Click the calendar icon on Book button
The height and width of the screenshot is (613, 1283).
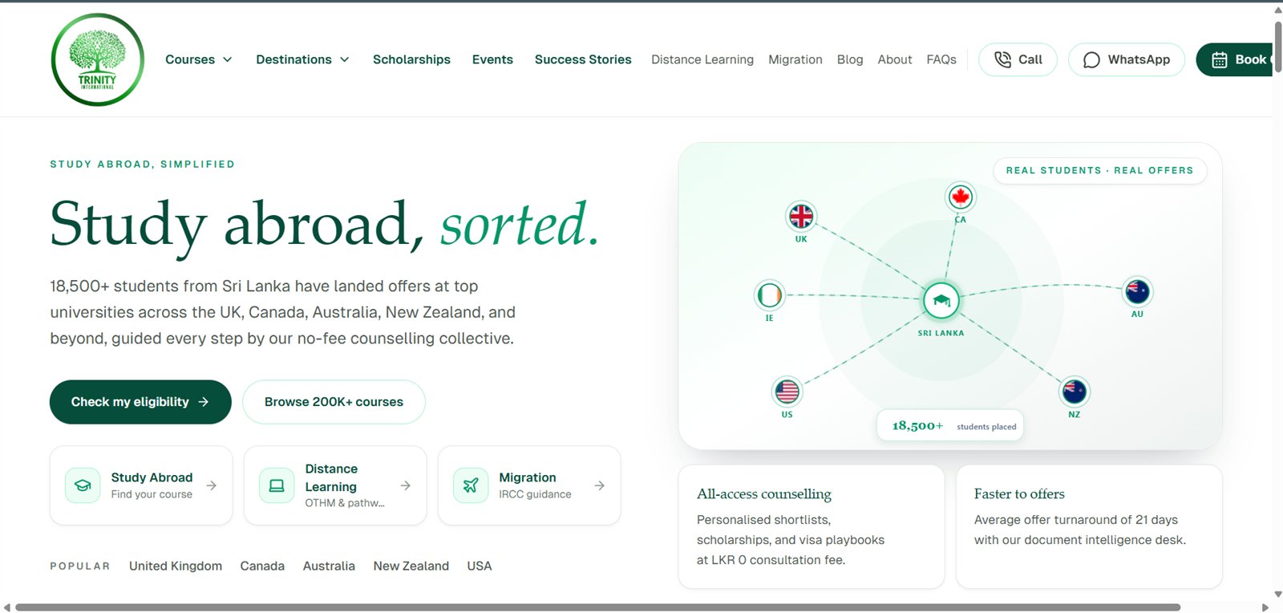(1220, 59)
